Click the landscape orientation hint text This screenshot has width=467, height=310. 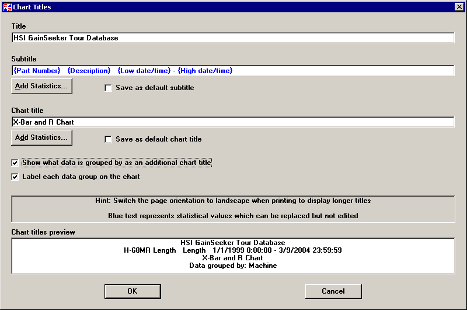[233, 201]
